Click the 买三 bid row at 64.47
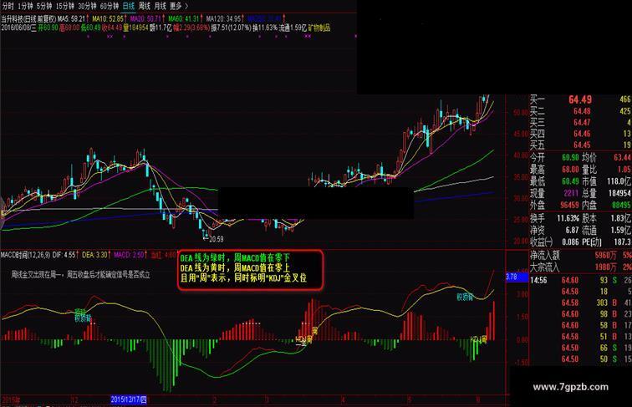 (x=580, y=122)
